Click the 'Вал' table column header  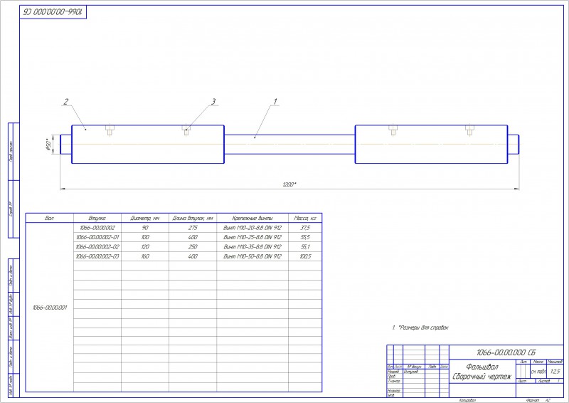(49, 218)
